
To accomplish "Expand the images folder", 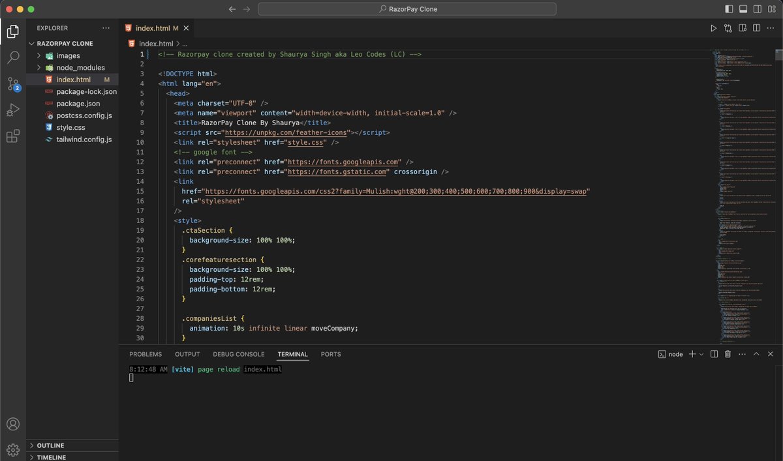I will [72, 55].
